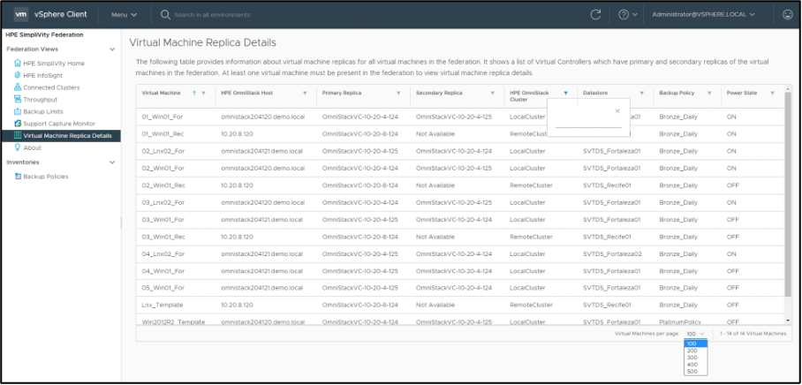Open Support Capture Monitor view
Image resolution: width=802 pixels, height=385 pixels.
tap(59, 124)
